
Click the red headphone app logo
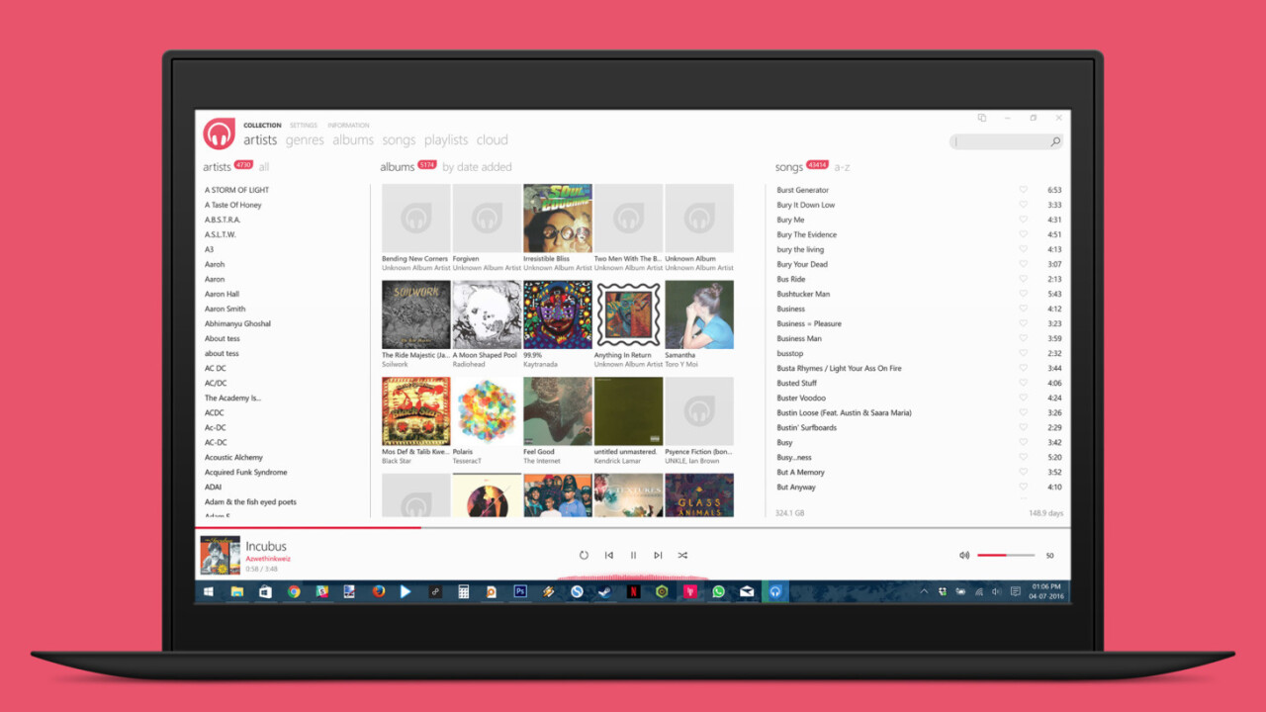[219, 133]
